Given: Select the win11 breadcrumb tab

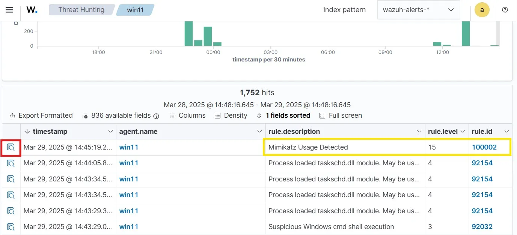Looking at the screenshot, I should [135, 10].
